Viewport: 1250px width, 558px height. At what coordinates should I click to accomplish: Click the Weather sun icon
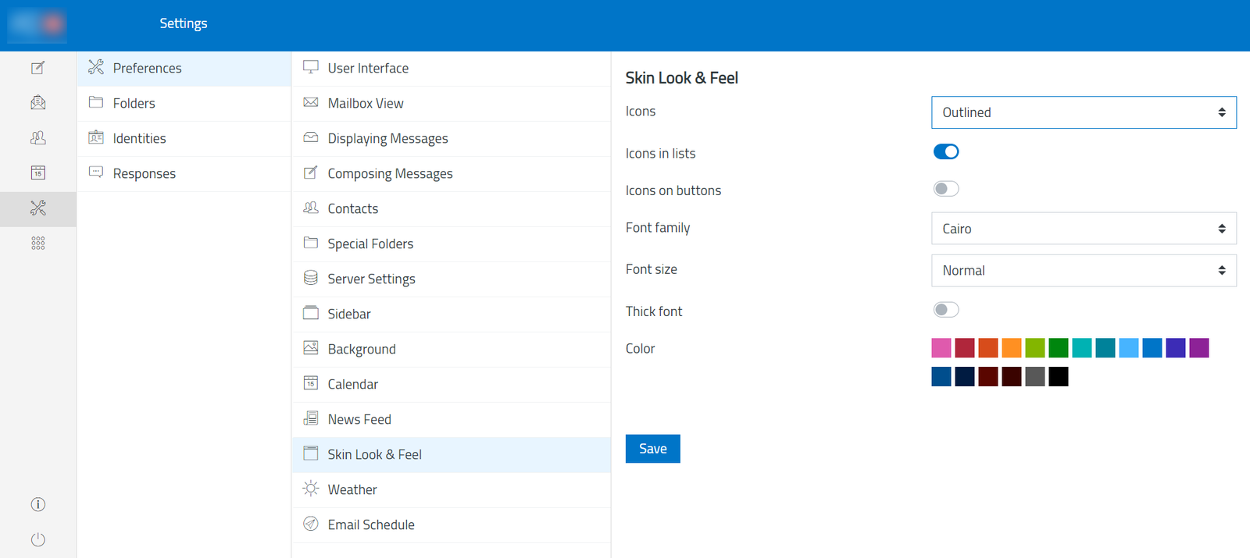coord(310,489)
